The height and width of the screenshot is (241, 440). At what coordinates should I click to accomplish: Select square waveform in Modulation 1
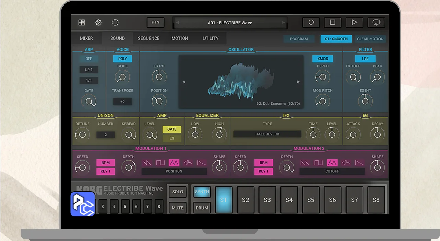[161, 163]
